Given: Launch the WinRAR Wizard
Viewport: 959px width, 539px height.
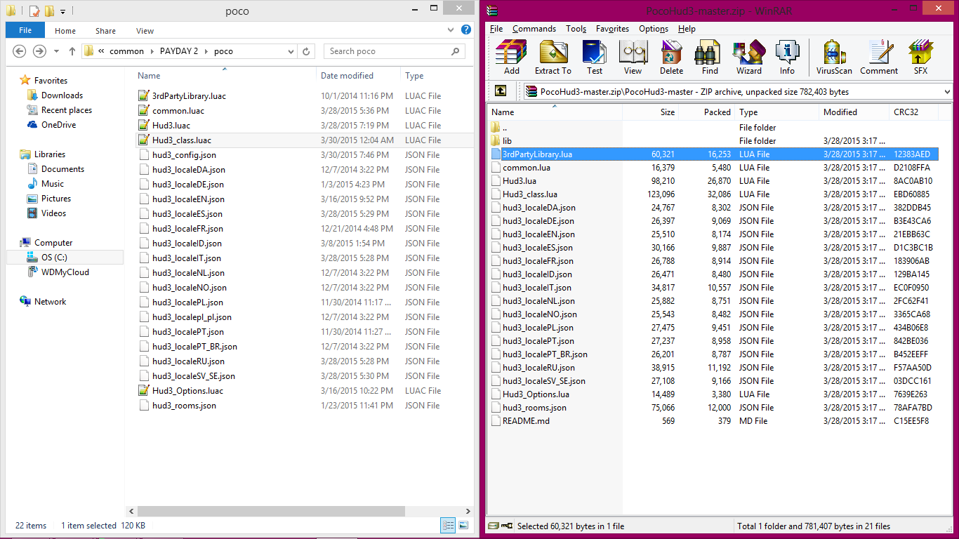Looking at the screenshot, I should 748,57.
